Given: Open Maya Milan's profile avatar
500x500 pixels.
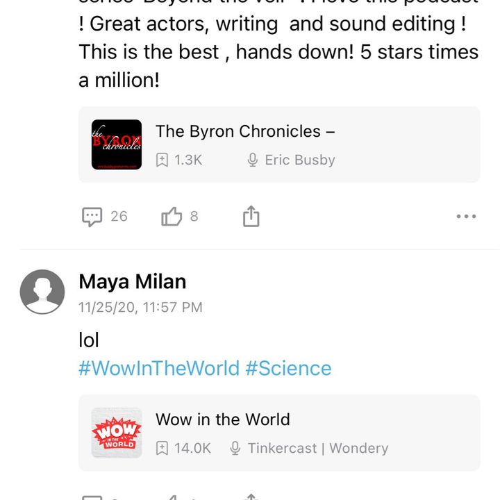Looking at the screenshot, I should pos(42,292).
